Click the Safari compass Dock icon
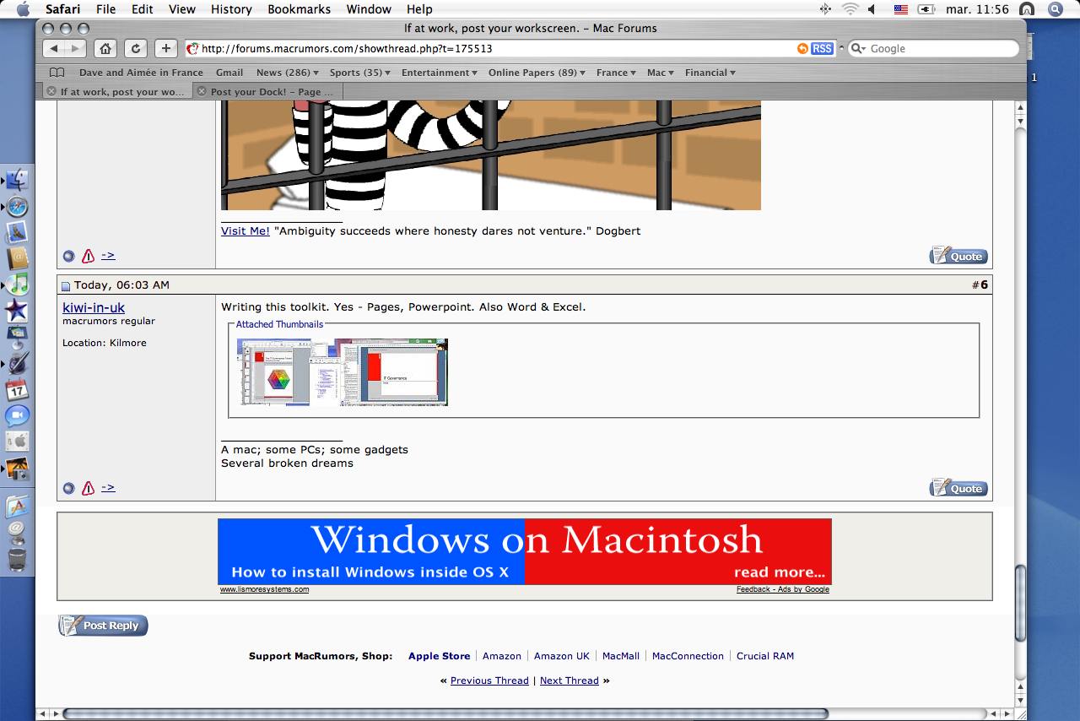Screen dimensions: 1080x721 point(18,207)
